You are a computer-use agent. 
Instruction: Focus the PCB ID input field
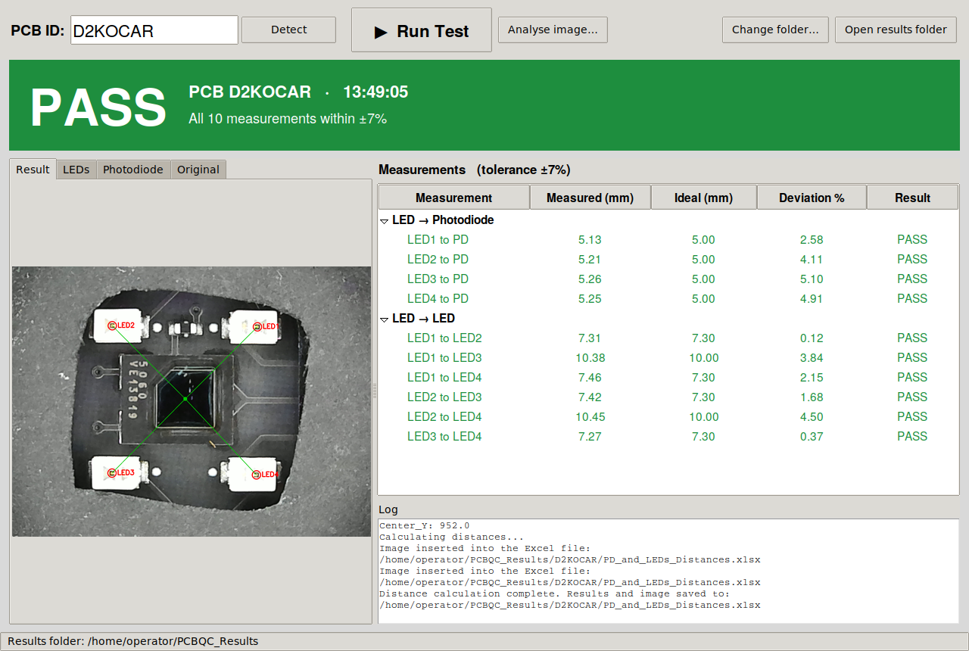(154, 30)
